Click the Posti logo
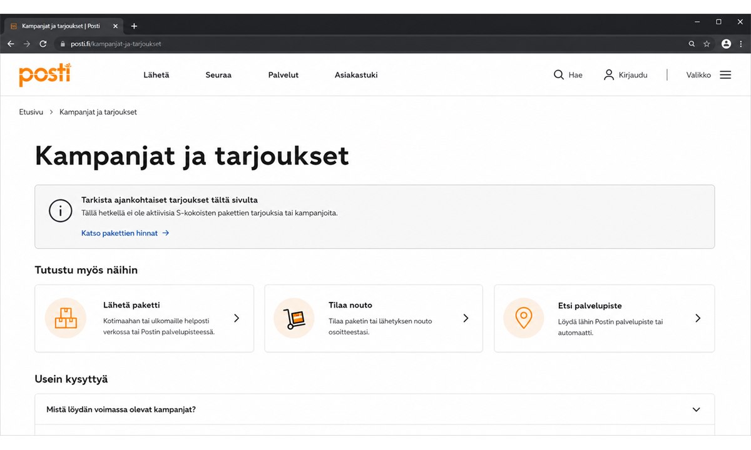 tap(45, 74)
